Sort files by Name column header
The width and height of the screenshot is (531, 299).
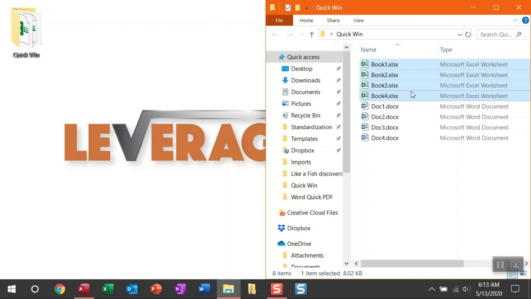(x=368, y=50)
